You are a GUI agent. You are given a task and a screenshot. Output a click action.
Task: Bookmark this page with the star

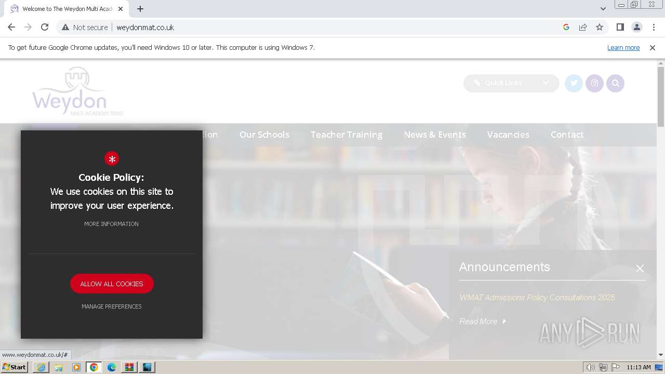click(x=600, y=27)
